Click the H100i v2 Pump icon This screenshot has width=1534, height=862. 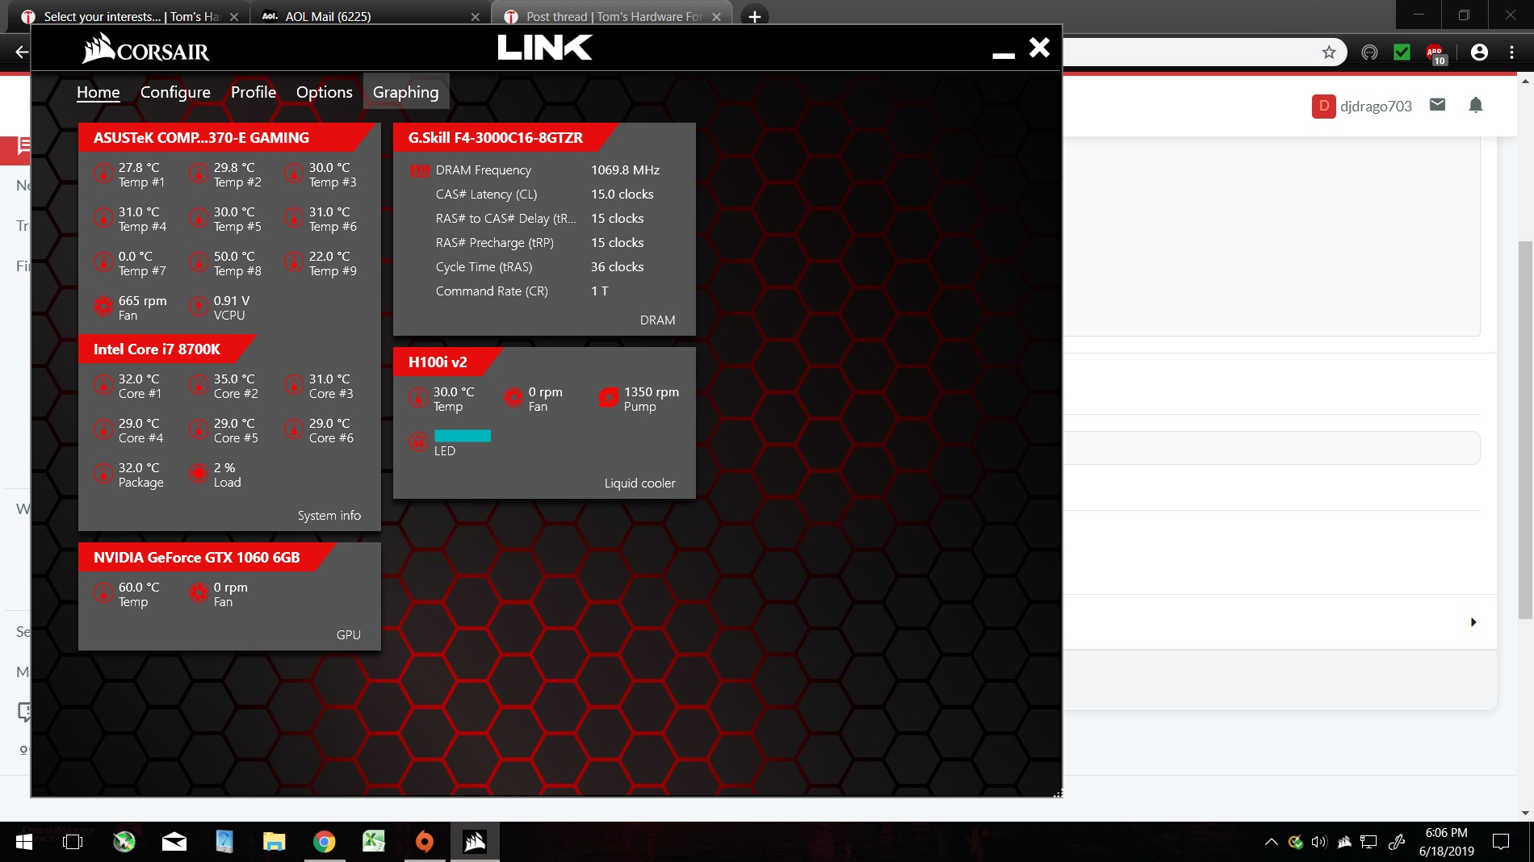coord(609,398)
